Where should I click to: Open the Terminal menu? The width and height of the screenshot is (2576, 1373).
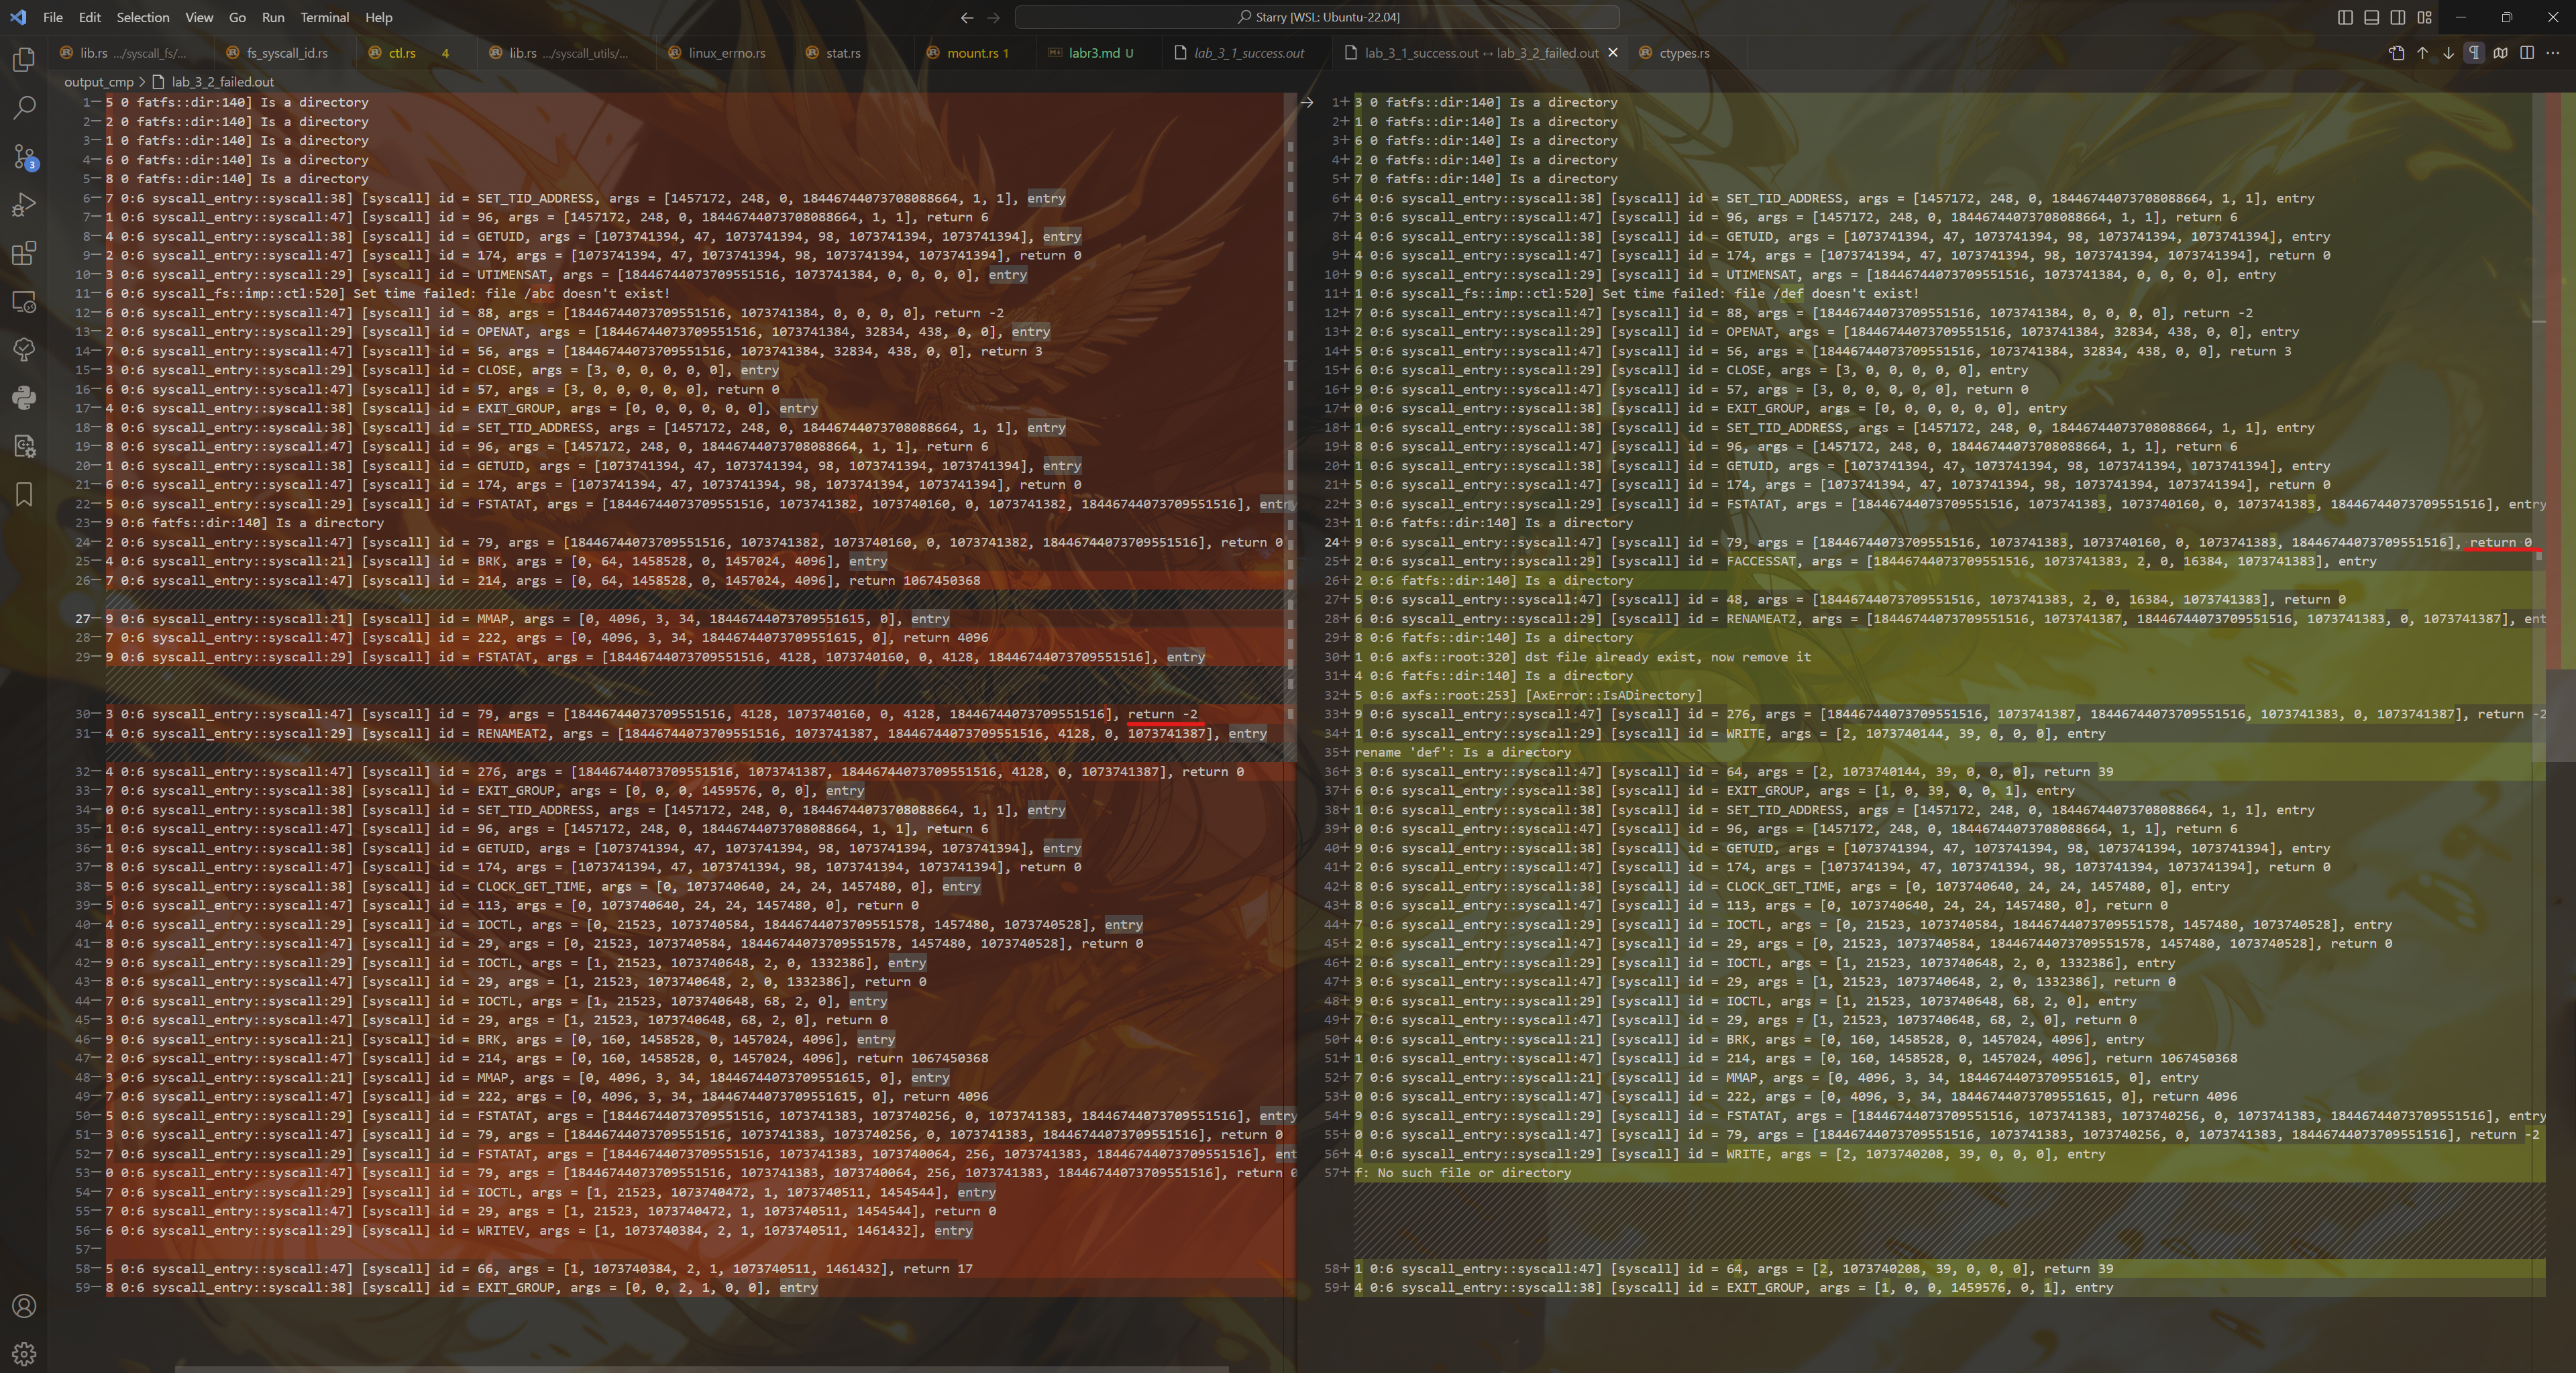(x=325, y=17)
